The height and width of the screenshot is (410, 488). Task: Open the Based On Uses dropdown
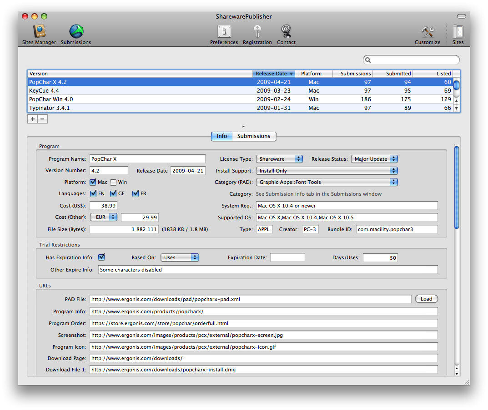[180, 257]
